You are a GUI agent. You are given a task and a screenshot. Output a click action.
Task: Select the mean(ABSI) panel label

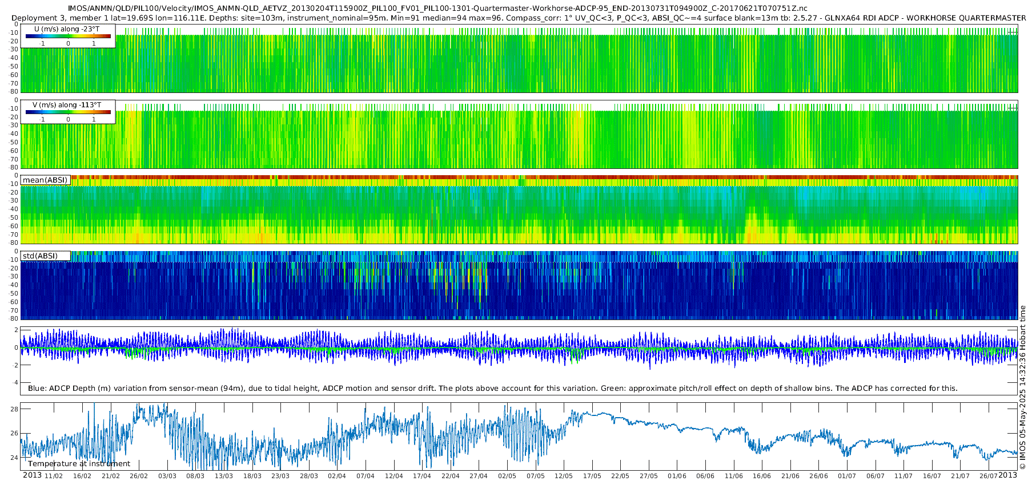tap(45, 180)
